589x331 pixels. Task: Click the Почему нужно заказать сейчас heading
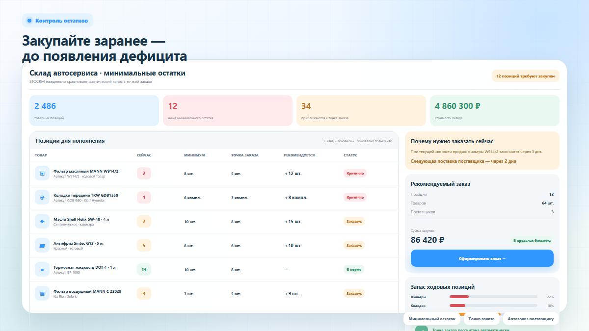pyautogui.click(x=452, y=141)
